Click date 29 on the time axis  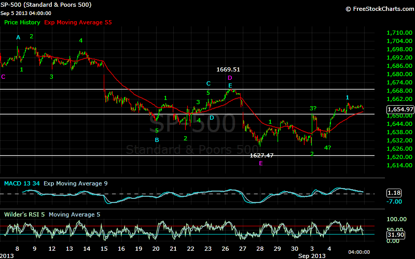pyautogui.click(x=278, y=249)
